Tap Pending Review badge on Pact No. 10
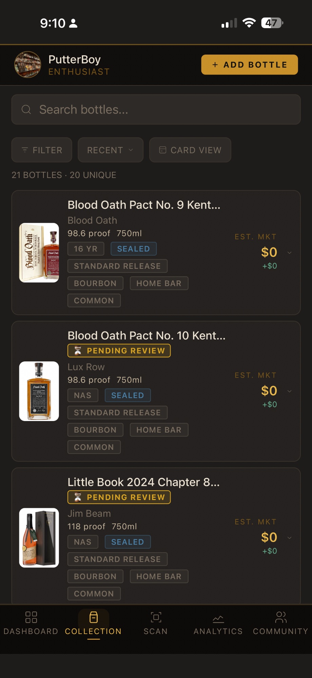 (x=119, y=351)
